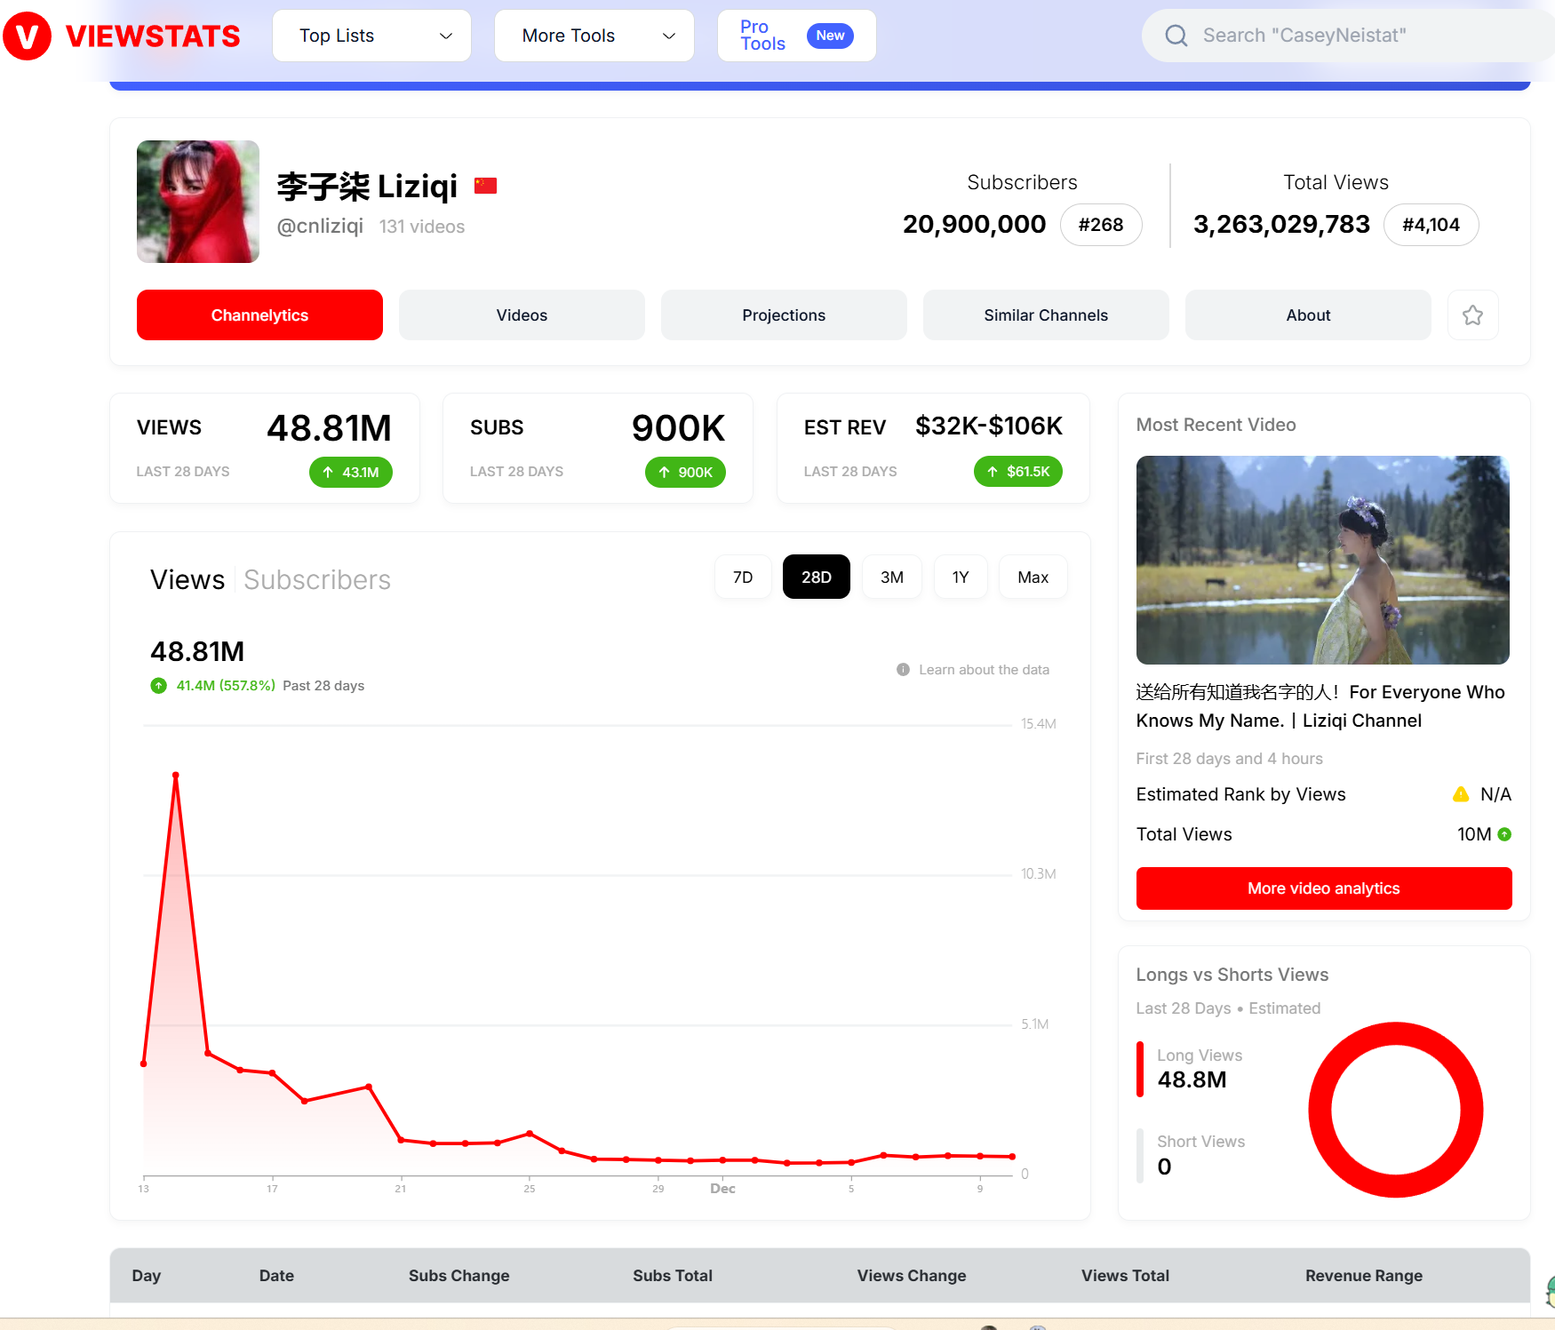Click the China flag icon
Viewport: 1555px width, 1330px height.
point(485,186)
